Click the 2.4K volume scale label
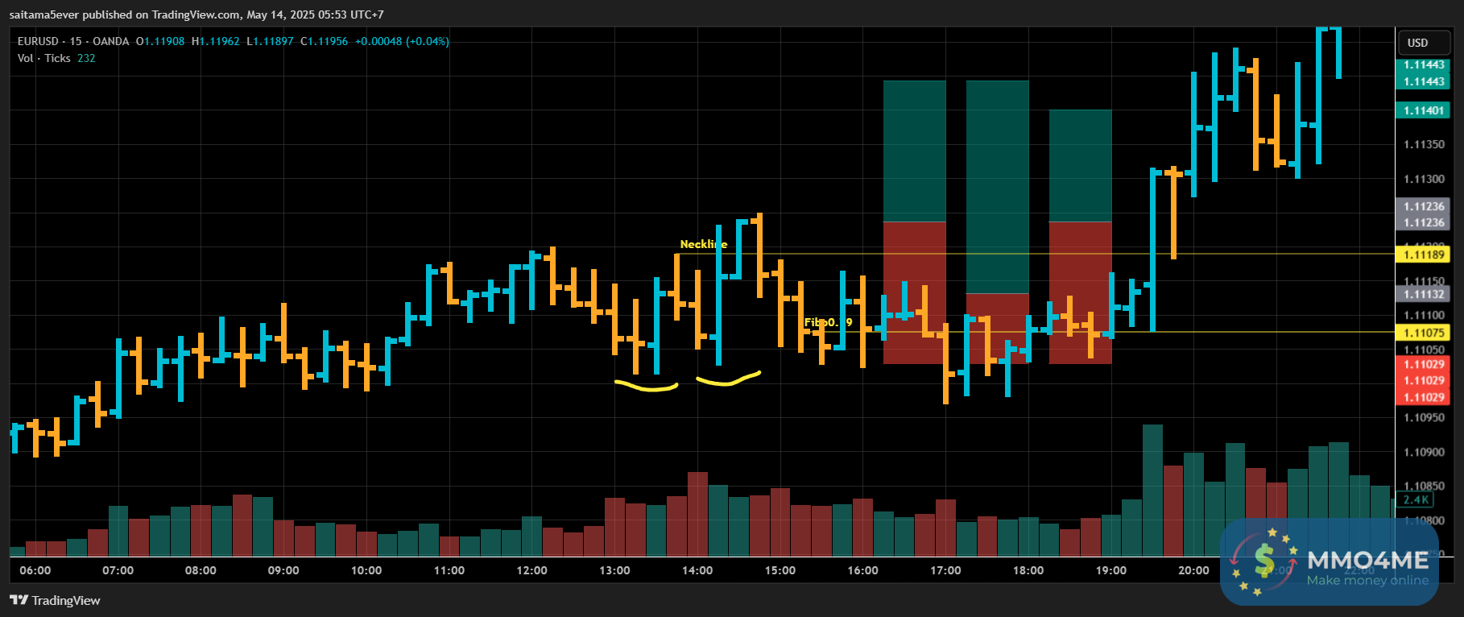 [x=1416, y=499]
